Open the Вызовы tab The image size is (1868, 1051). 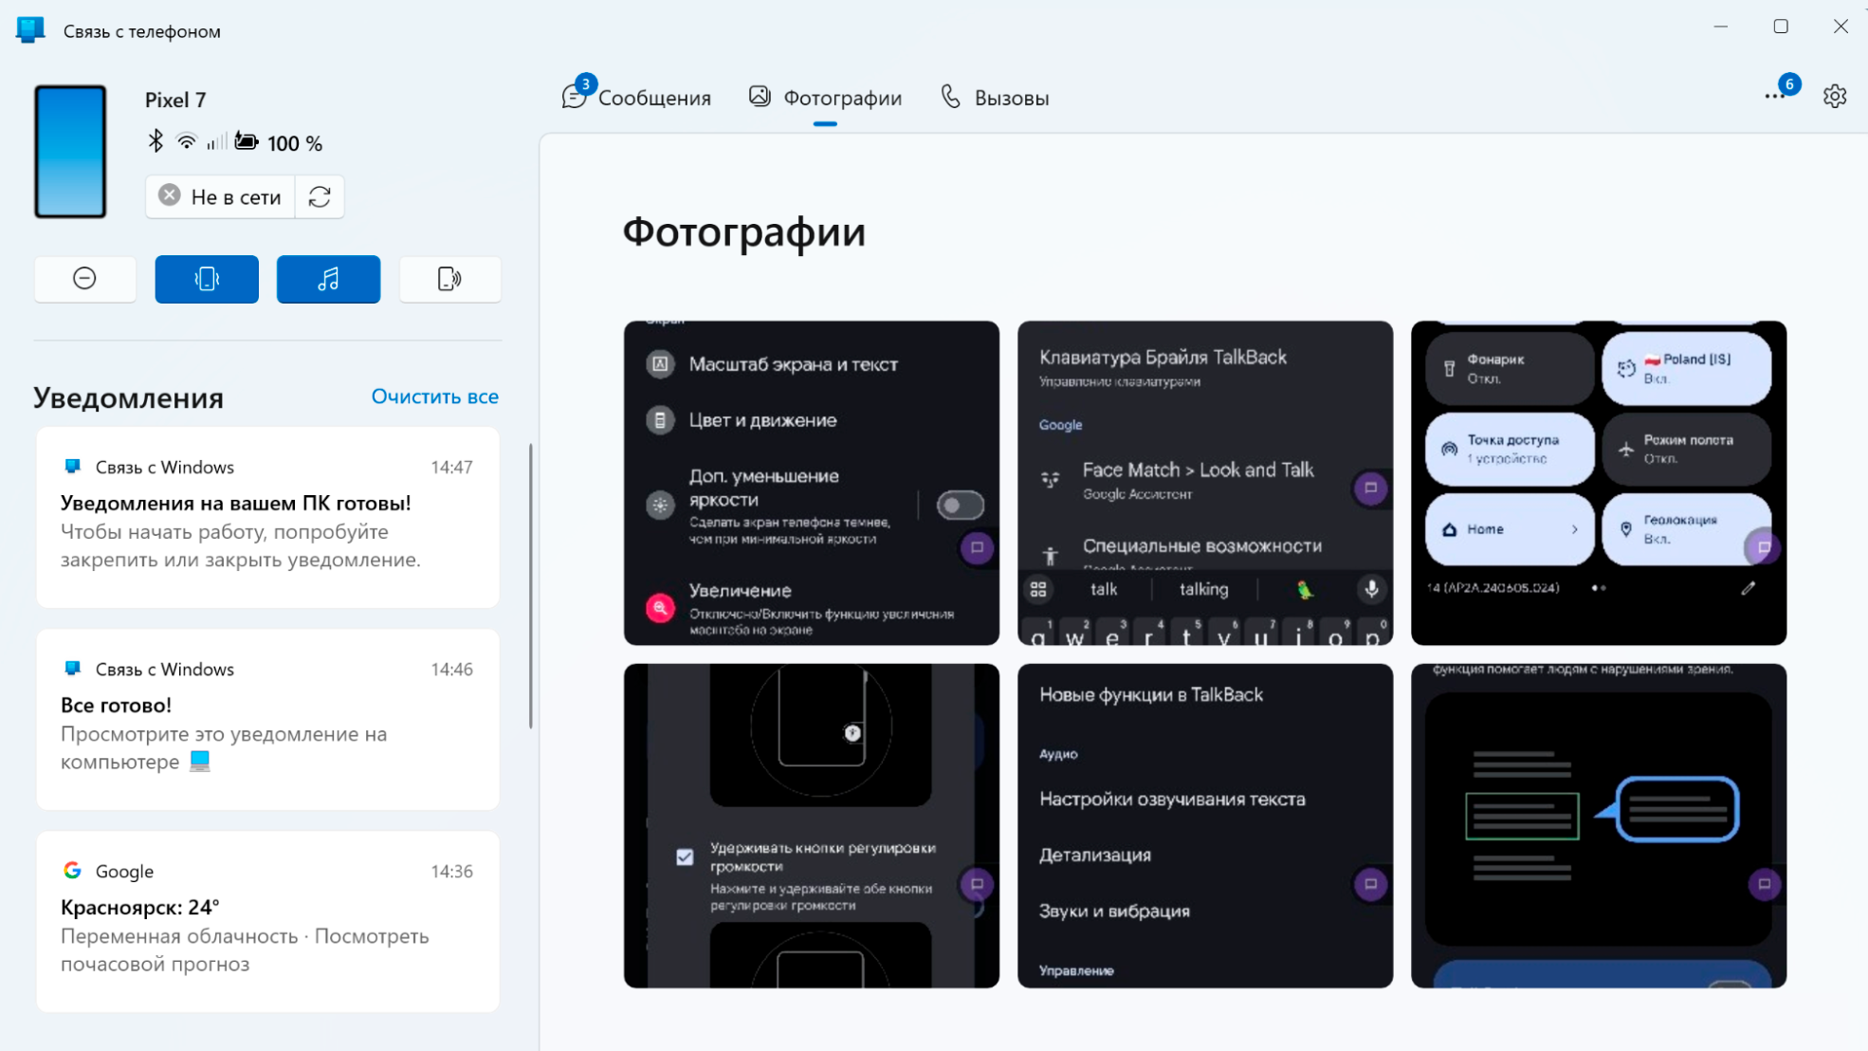[994, 98]
